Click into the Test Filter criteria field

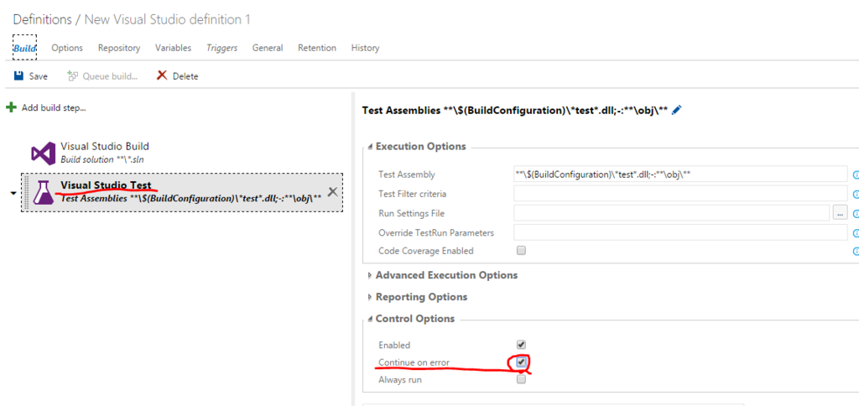(679, 194)
